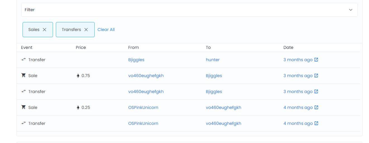Click the cart icon on 0.25 sale row
Screen dimensions: 369x143
click(23, 107)
